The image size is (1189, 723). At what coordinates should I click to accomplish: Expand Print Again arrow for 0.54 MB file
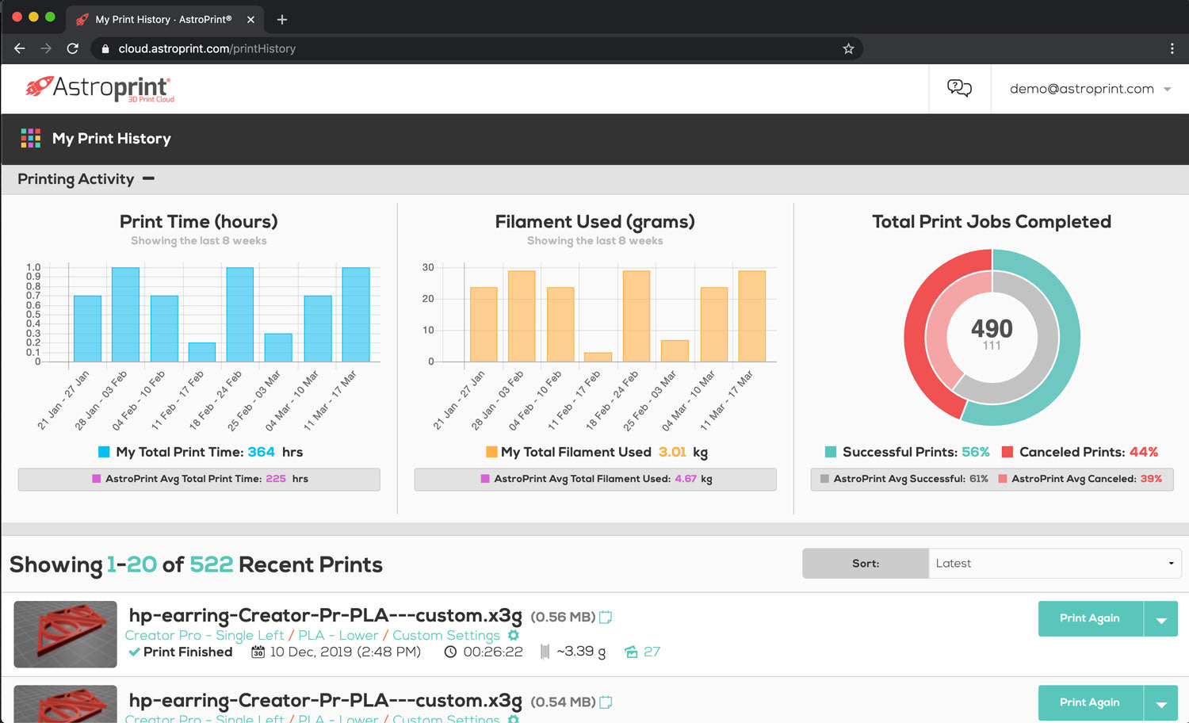click(x=1161, y=702)
